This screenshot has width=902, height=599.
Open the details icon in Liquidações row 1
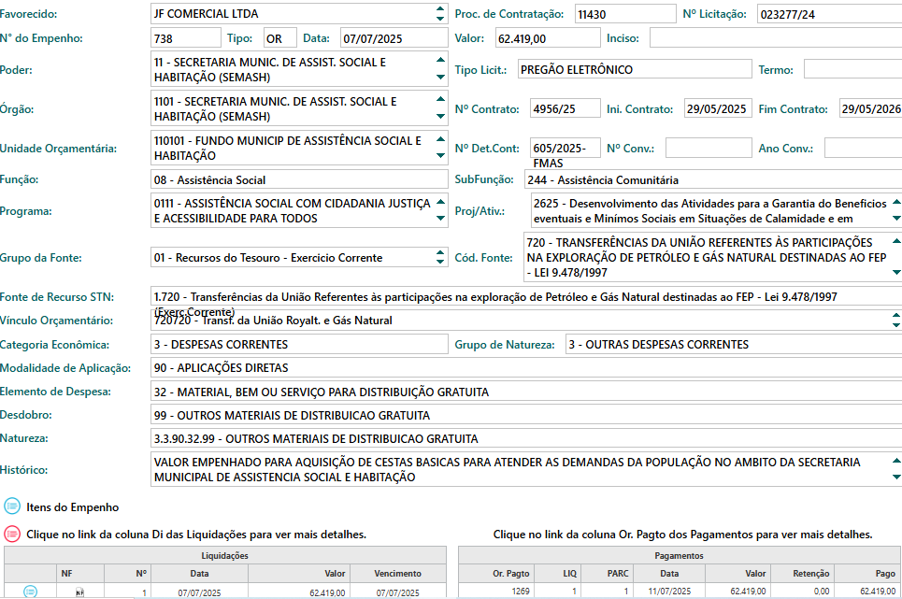(x=31, y=591)
